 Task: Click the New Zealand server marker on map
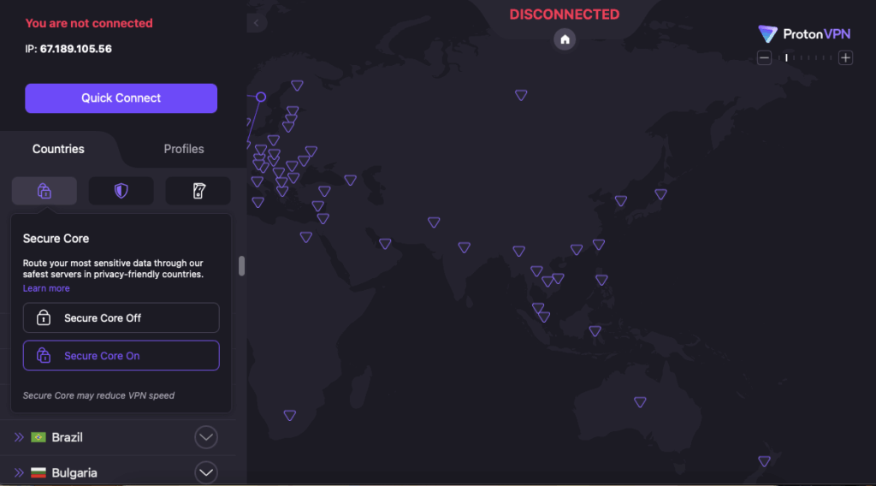coord(764,461)
